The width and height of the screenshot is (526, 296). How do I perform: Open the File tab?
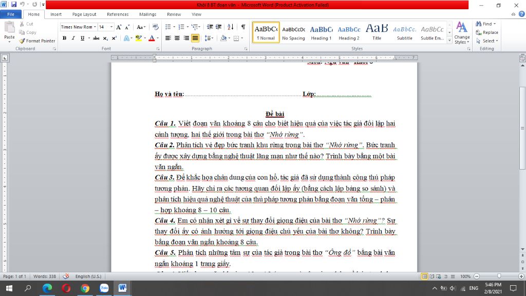(x=11, y=14)
